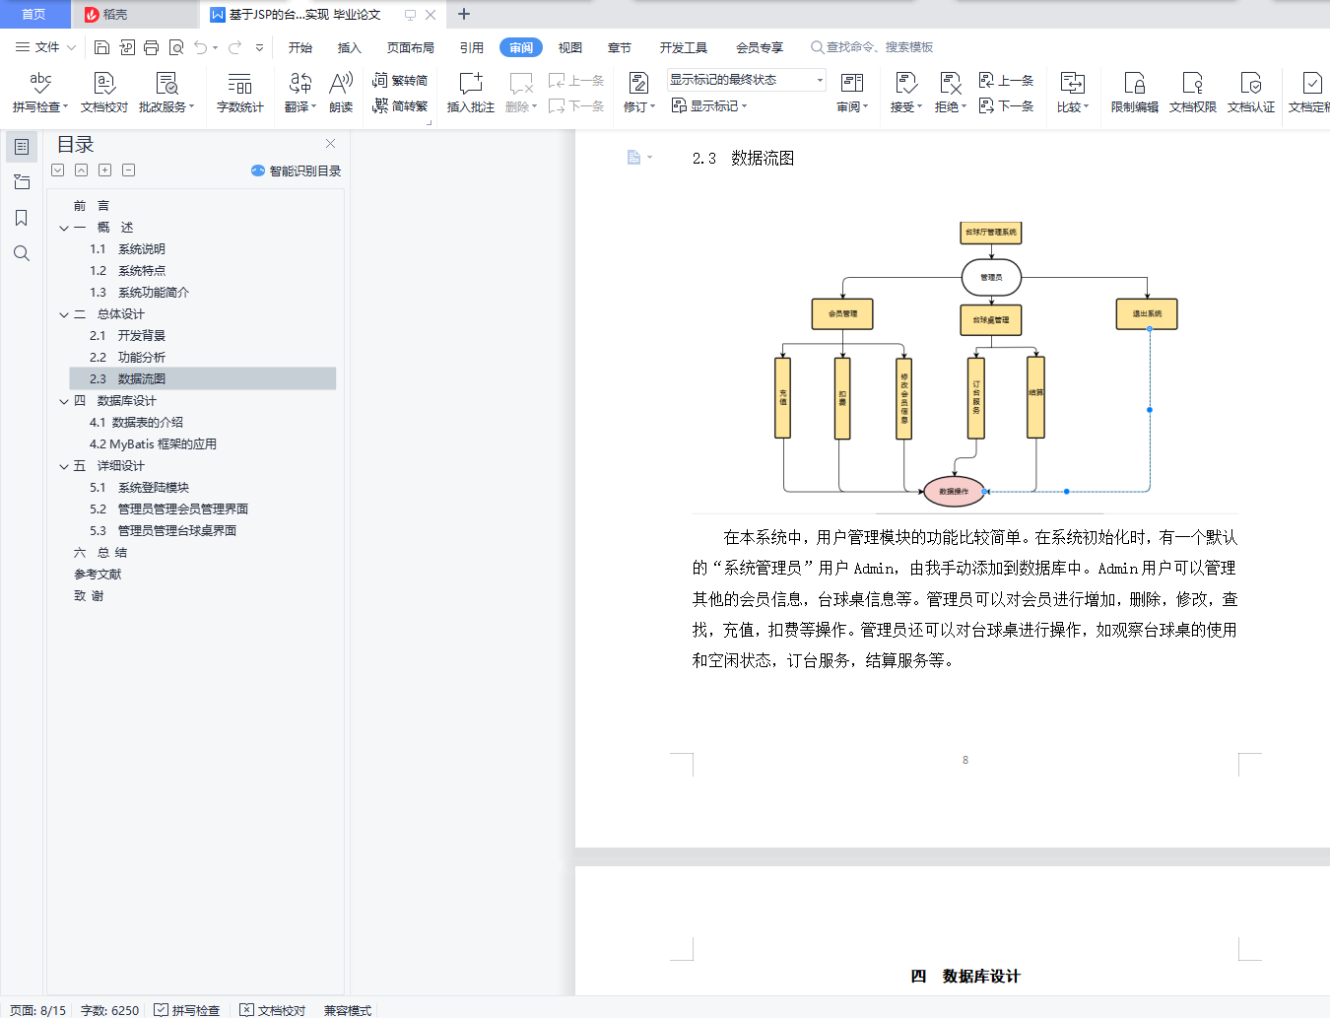Screen dimensions: 1330x1018
Task: Toggle 拼写检查 in the status bar
Action: tap(187, 1010)
